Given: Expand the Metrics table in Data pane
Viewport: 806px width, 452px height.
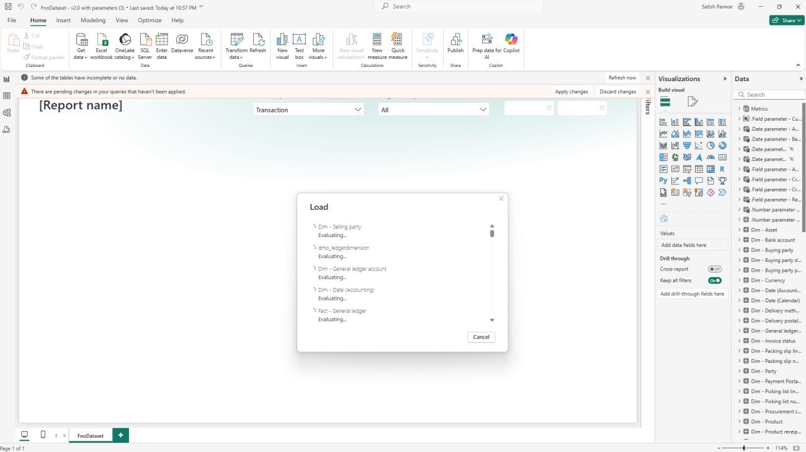Looking at the screenshot, I should [x=740, y=109].
